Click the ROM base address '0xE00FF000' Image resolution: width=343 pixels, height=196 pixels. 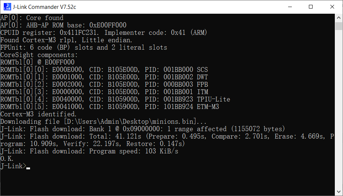pos(108,25)
